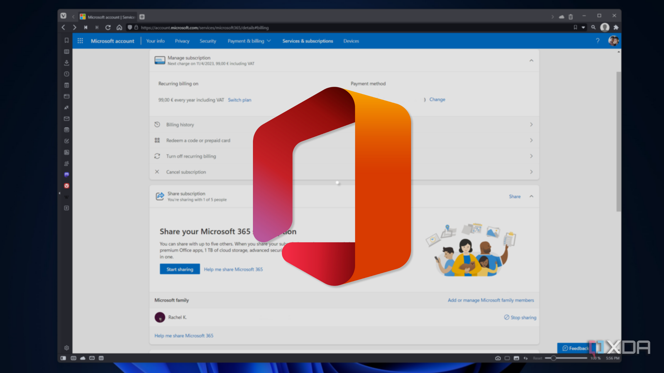Open the Mail panel in the sidebar
664x373 pixels.
66,119
